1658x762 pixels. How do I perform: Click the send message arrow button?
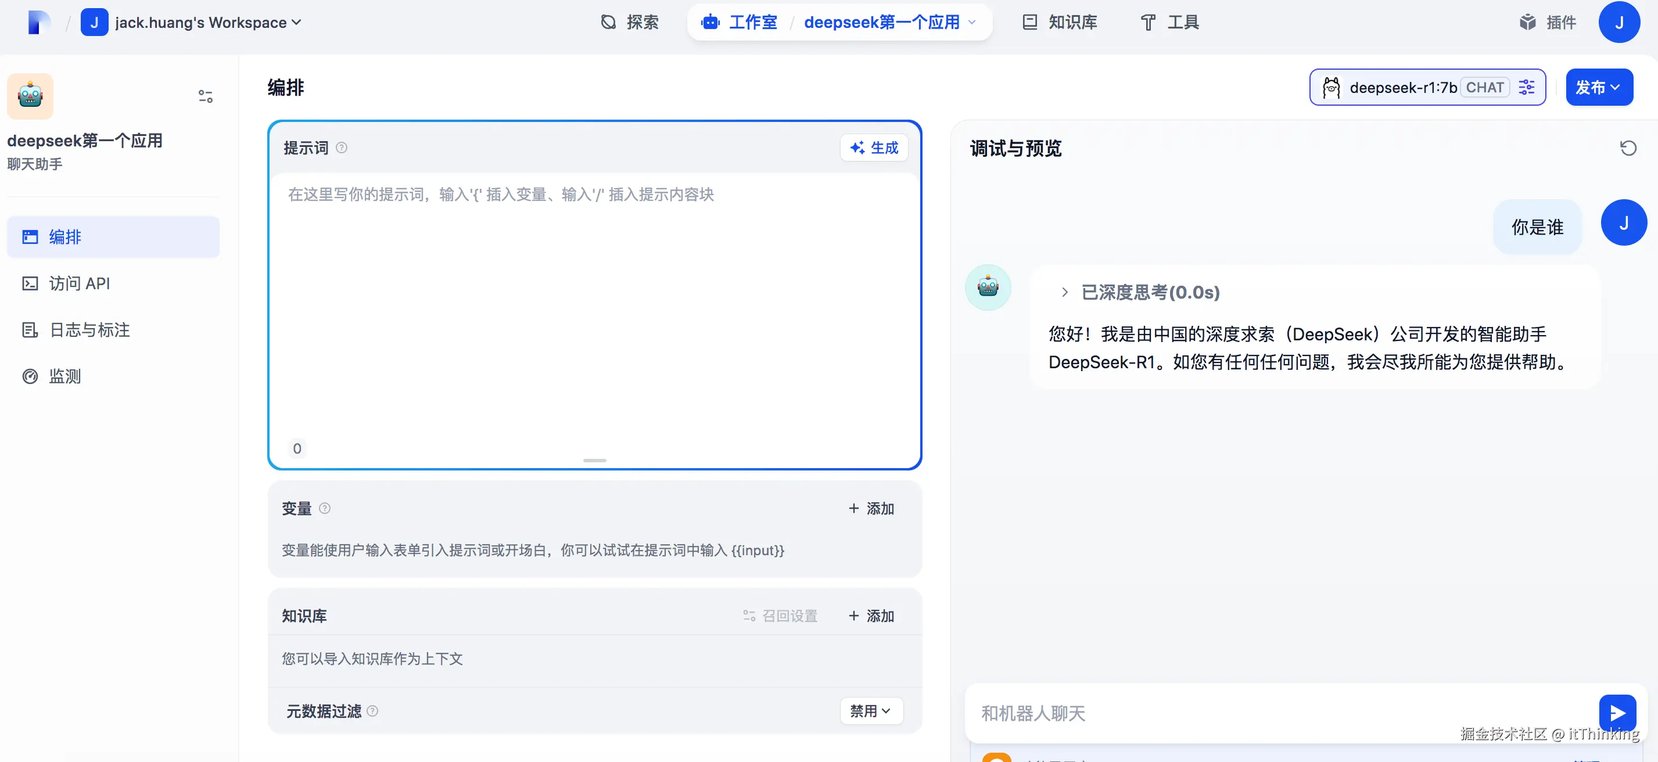point(1617,713)
